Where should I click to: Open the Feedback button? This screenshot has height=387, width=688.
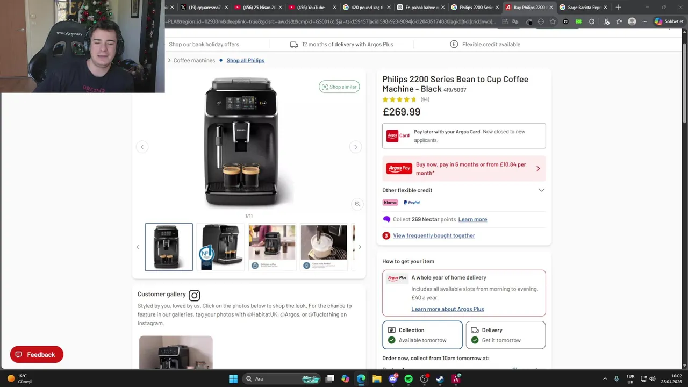pos(37,355)
